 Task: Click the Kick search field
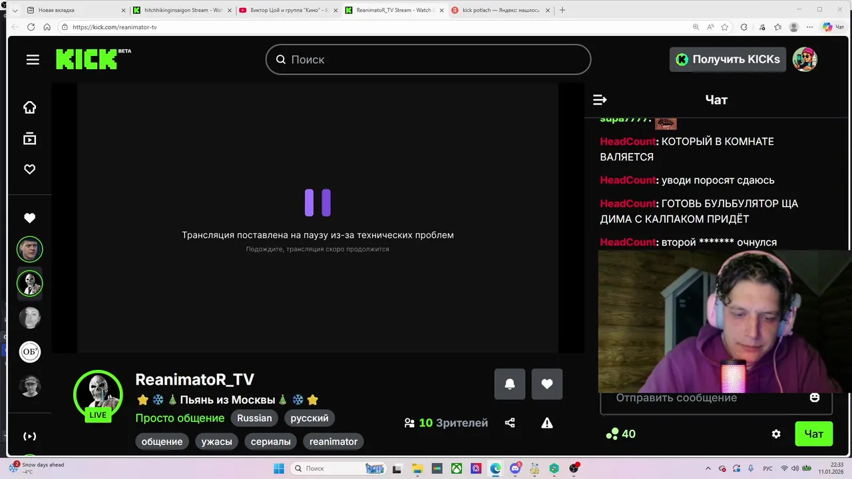click(x=428, y=59)
